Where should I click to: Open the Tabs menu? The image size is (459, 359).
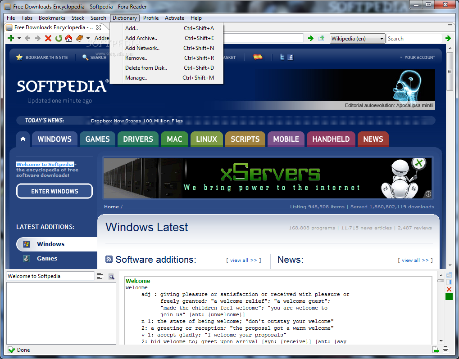27,18
